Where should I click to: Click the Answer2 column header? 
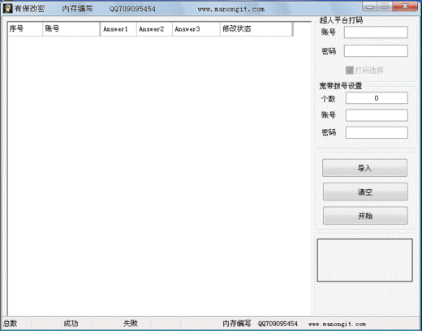point(154,29)
